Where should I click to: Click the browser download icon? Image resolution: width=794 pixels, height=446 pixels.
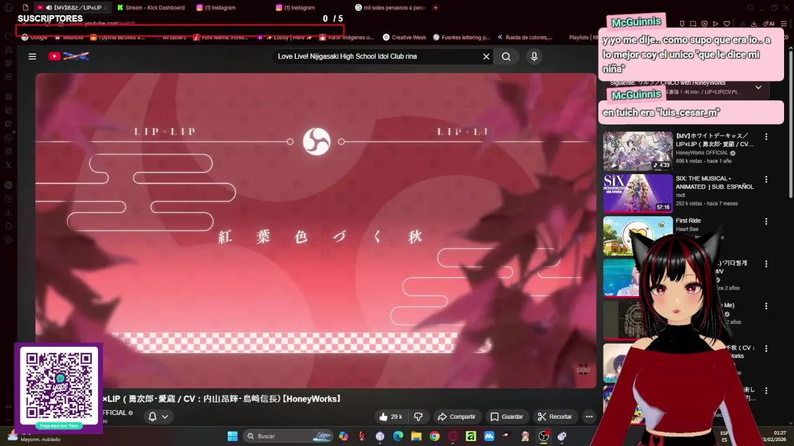[x=754, y=24]
